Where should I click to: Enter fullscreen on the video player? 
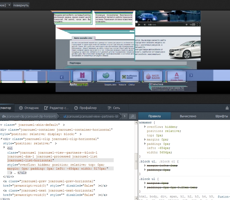point(198,25)
